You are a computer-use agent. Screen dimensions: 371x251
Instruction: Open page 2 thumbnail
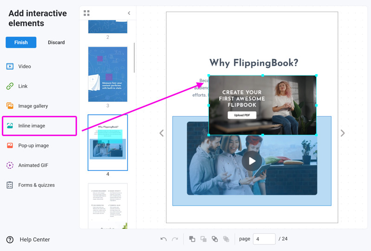[108, 26]
